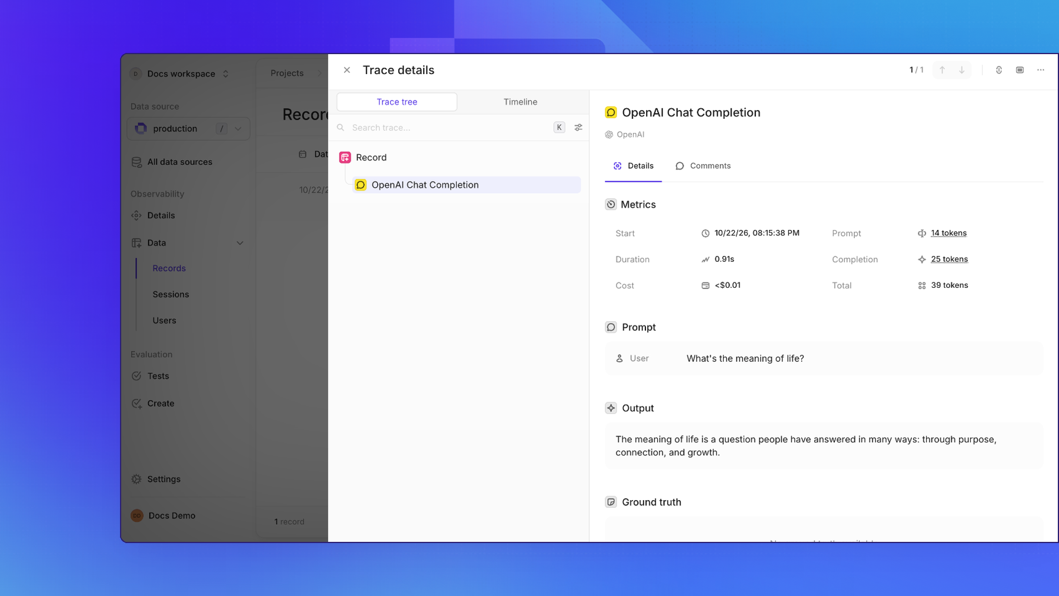The height and width of the screenshot is (596, 1059).
Task: Click the Output section icon
Action: (611, 408)
